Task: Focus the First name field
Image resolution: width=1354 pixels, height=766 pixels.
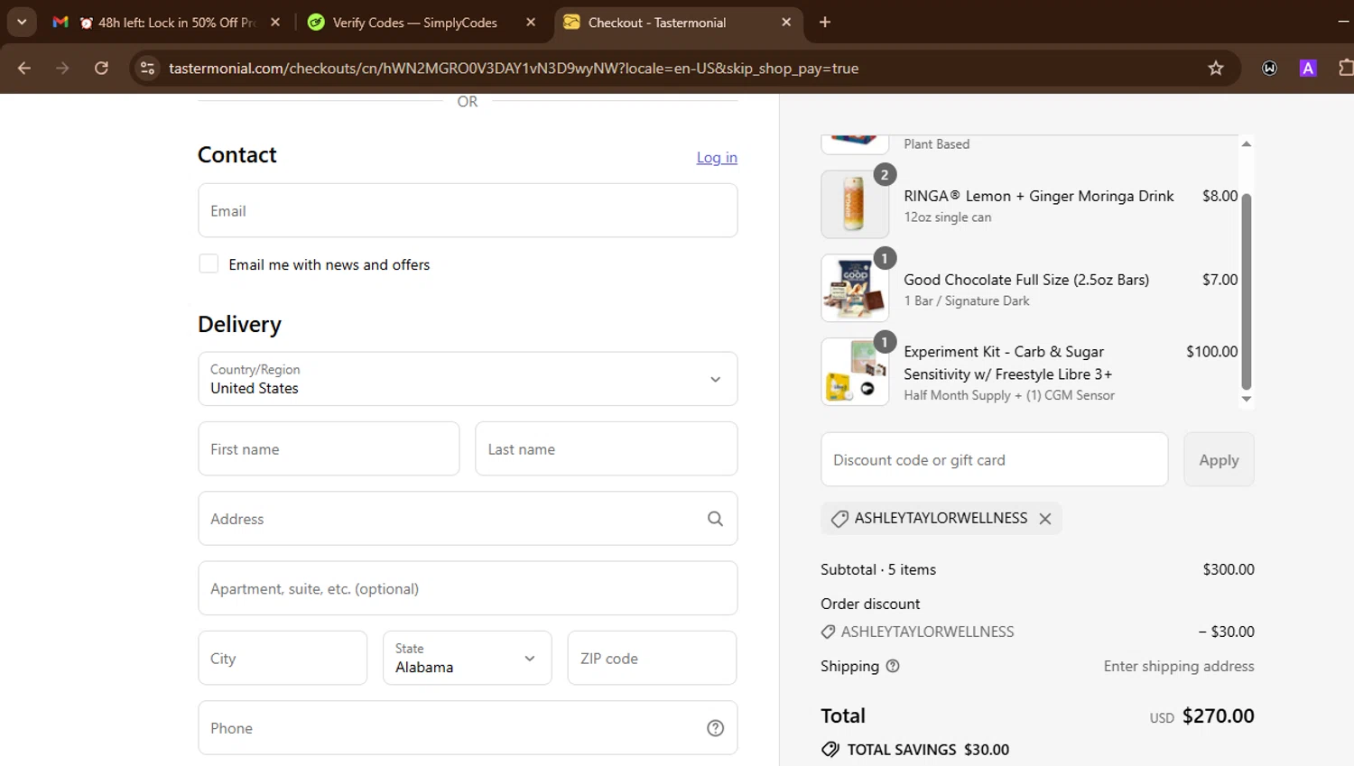Action: pos(329,449)
